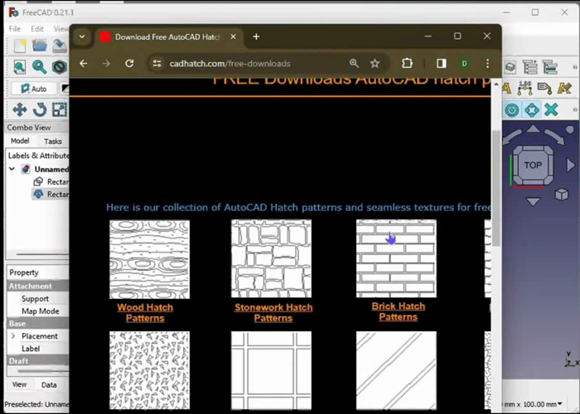The width and height of the screenshot is (580, 414).
Task: Collapse the Unnamed document tree node
Action: click(12, 169)
